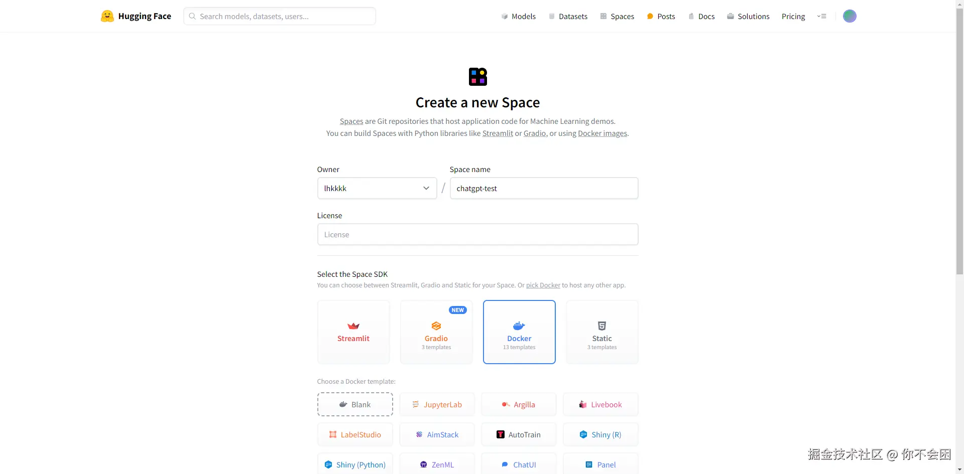Click the ChatUI template icon
Viewport: 964px width, 474px height.
point(505,464)
